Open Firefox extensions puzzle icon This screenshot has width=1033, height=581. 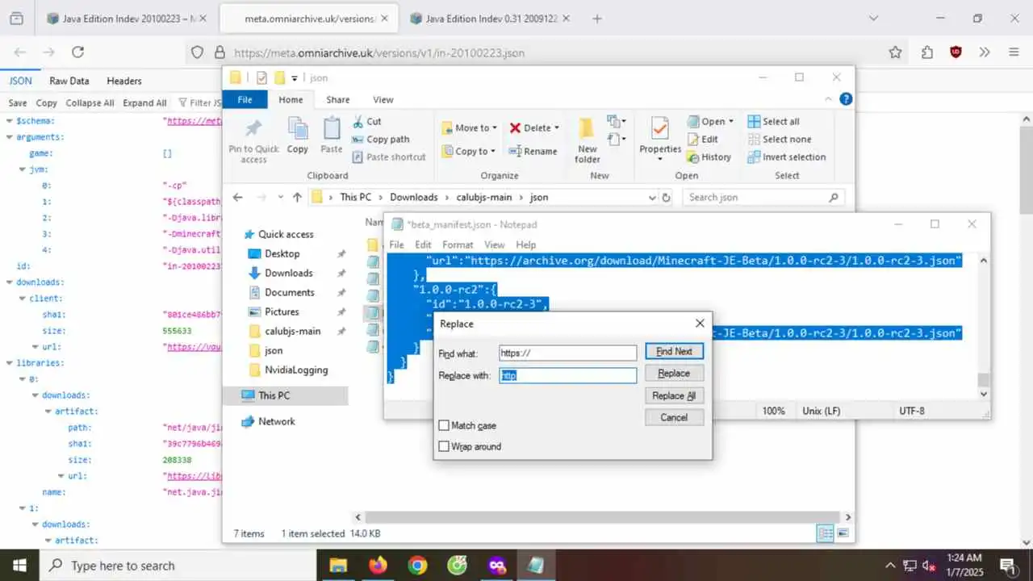(x=926, y=52)
